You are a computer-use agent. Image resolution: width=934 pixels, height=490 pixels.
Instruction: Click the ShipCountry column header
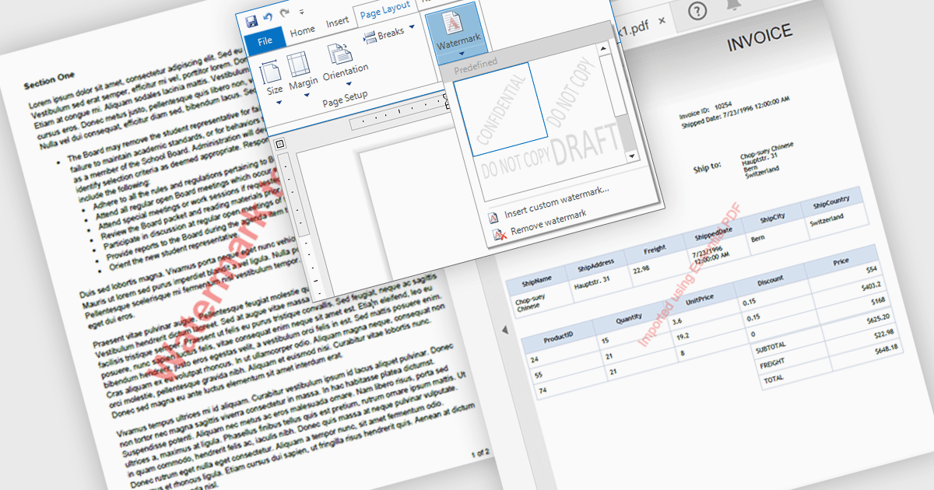coord(831,202)
